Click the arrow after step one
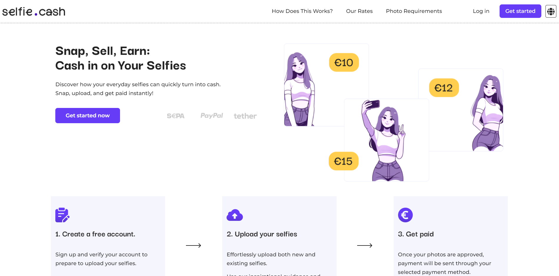This screenshot has height=276, width=559. coord(193,245)
